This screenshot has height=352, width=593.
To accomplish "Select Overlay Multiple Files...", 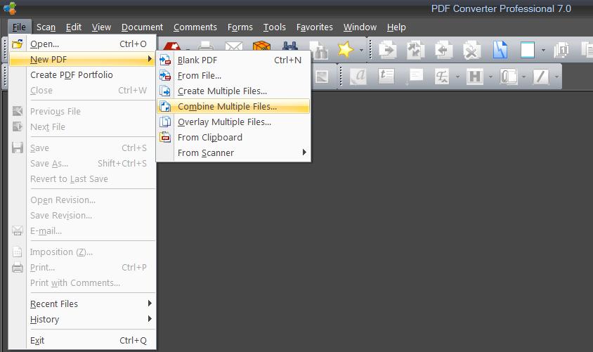I will coord(233,122).
